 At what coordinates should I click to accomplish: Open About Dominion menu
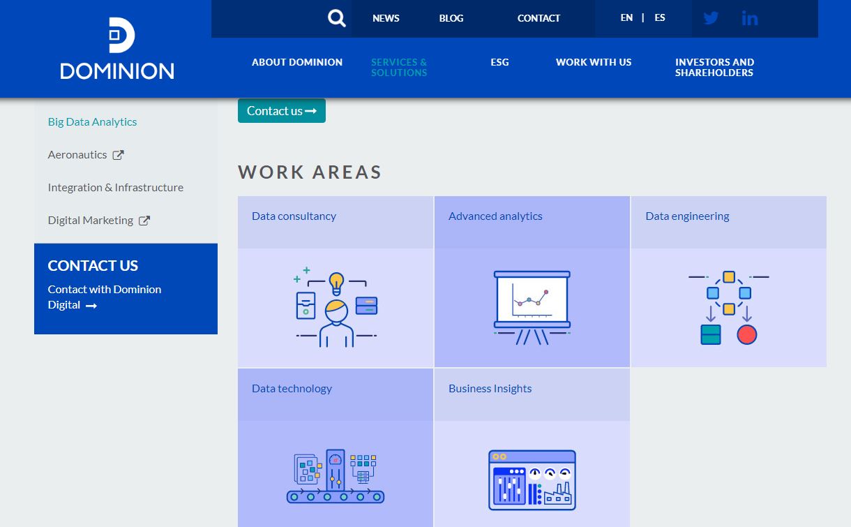[x=297, y=62]
